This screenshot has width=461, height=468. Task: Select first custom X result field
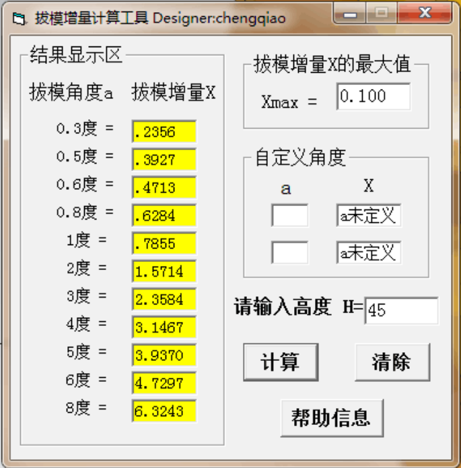368,216
